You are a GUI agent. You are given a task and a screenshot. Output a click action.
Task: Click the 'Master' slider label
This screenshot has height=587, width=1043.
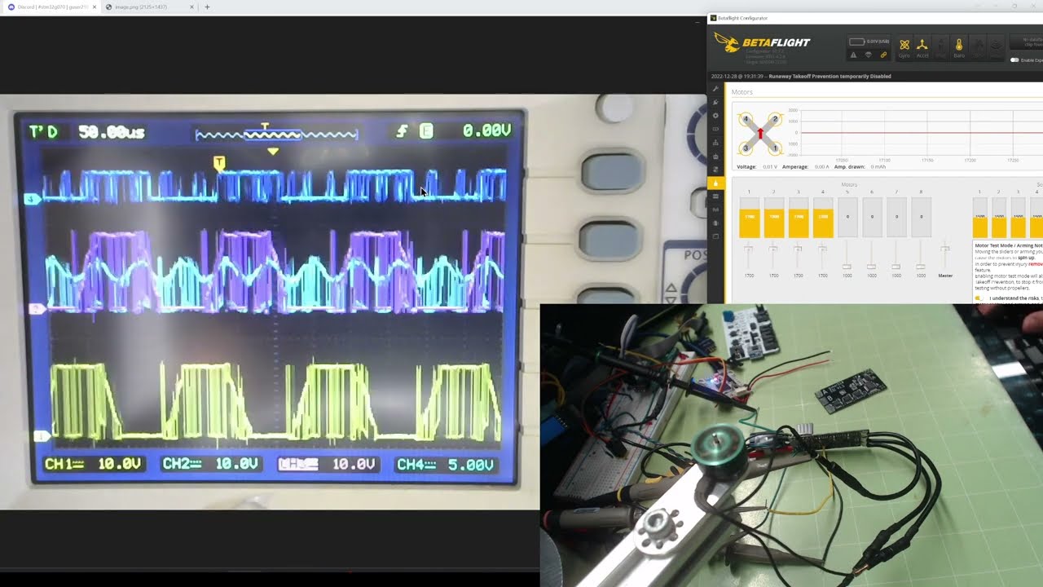(945, 276)
